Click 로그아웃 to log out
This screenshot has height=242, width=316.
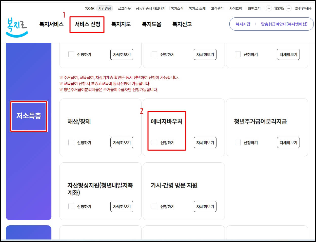pyautogui.click(x=124, y=8)
